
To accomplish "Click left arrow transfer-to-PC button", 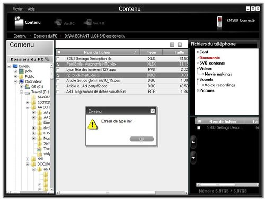I will click(193, 142).
